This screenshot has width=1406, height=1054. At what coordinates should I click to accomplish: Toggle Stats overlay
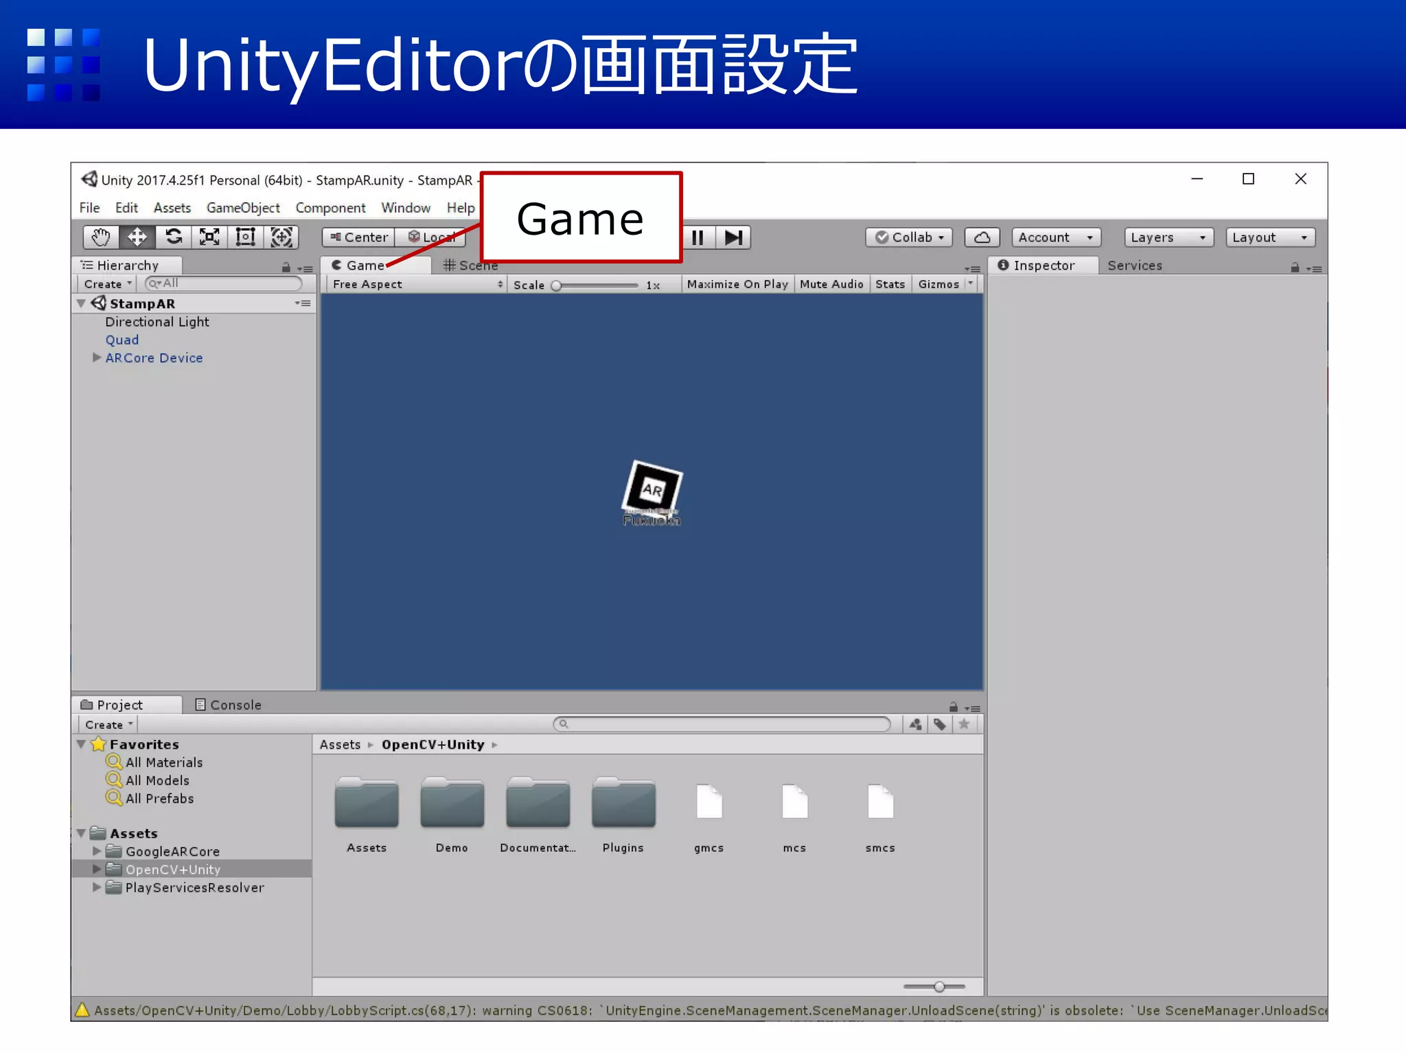pos(890,284)
